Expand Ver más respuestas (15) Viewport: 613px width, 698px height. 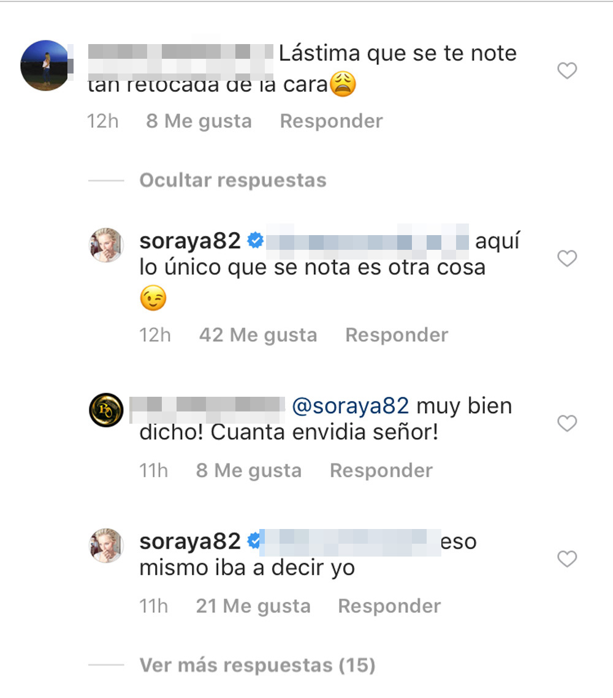(x=257, y=665)
